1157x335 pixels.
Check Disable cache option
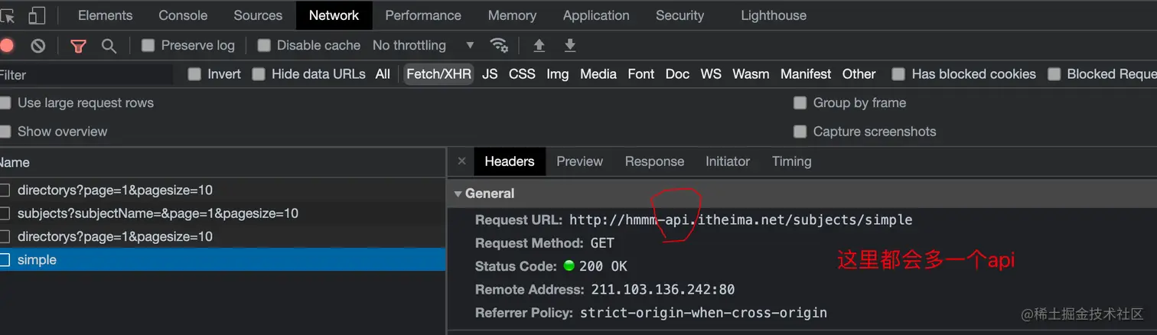[x=264, y=46]
